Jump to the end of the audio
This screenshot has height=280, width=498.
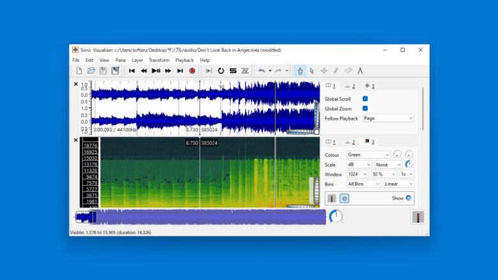[x=180, y=71]
